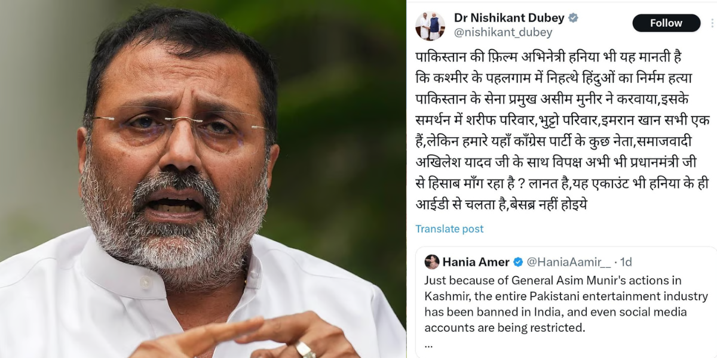Expand the quoted post's trailing ellipsis
The image size is (717, 358).
pos(428,344)
